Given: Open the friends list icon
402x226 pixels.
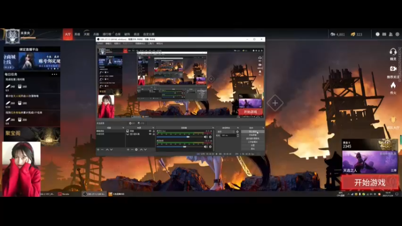Looking at the screenshot, I should point(391,34).
